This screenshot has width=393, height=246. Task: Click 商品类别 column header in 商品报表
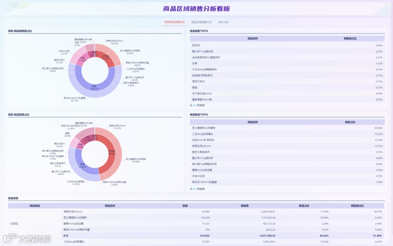pyautogui.click(x=35, y=206)
